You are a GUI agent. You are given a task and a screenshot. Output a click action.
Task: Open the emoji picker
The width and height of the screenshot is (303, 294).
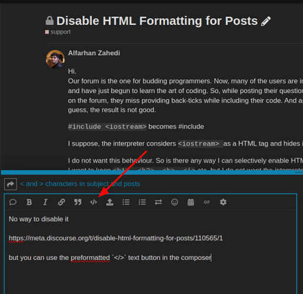tap(174, 202)
